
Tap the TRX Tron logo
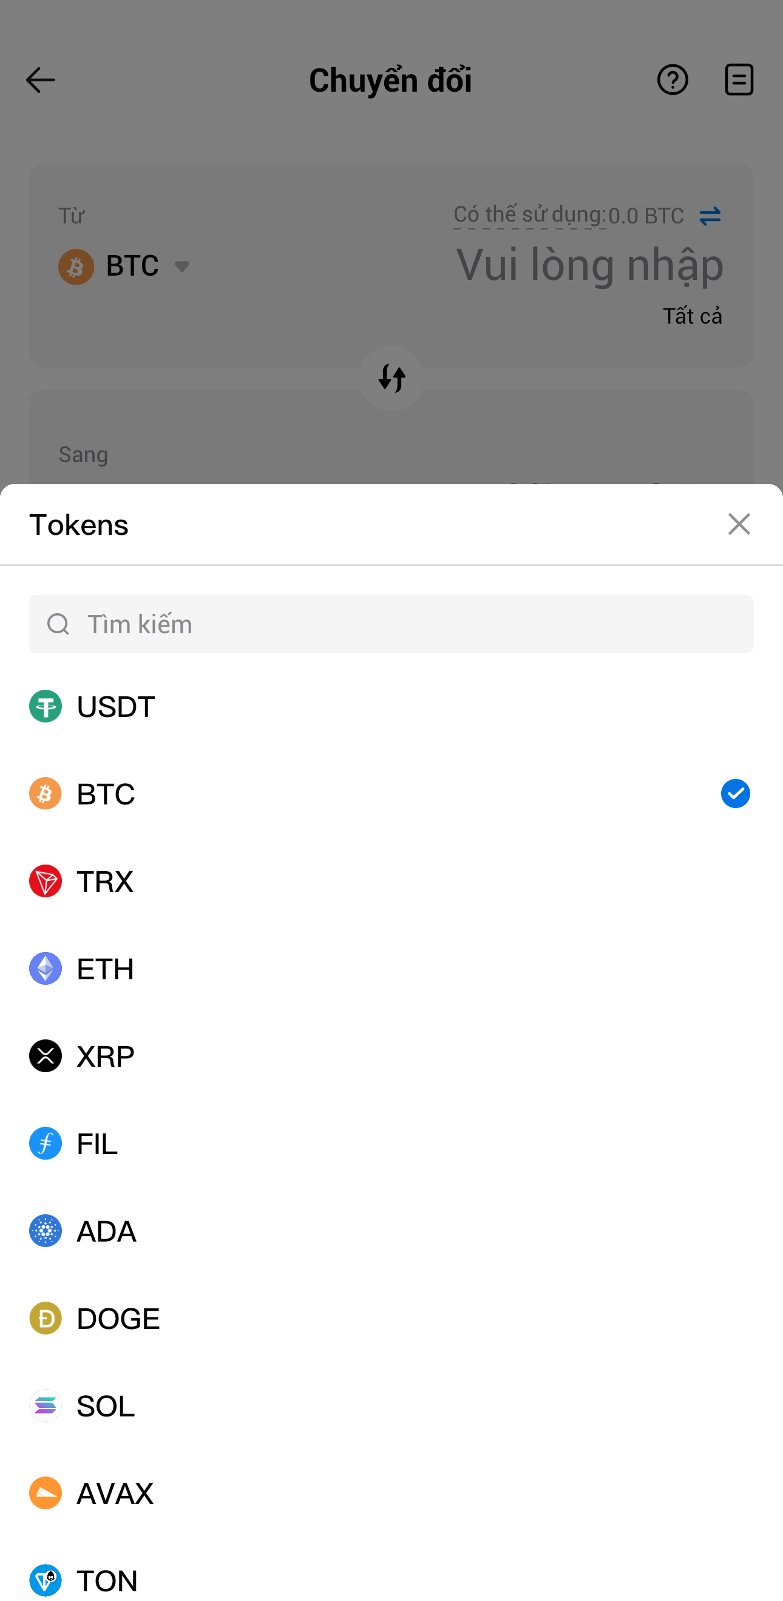pyautogui.click(x=46, y=881)
